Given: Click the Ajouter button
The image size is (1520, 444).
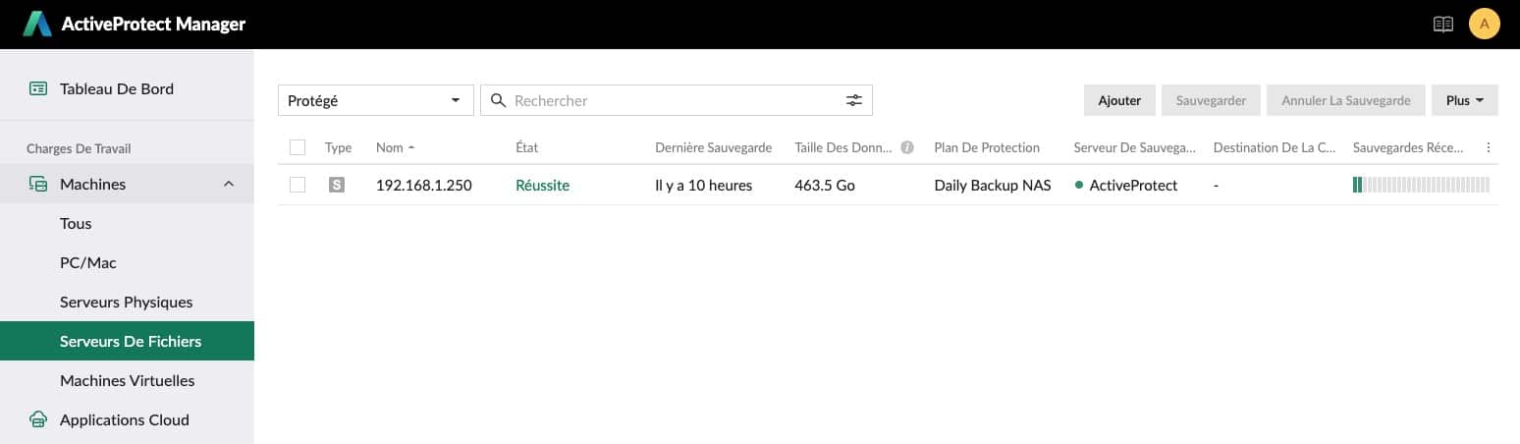Looking at the screenshot, I should (1119, 100).
